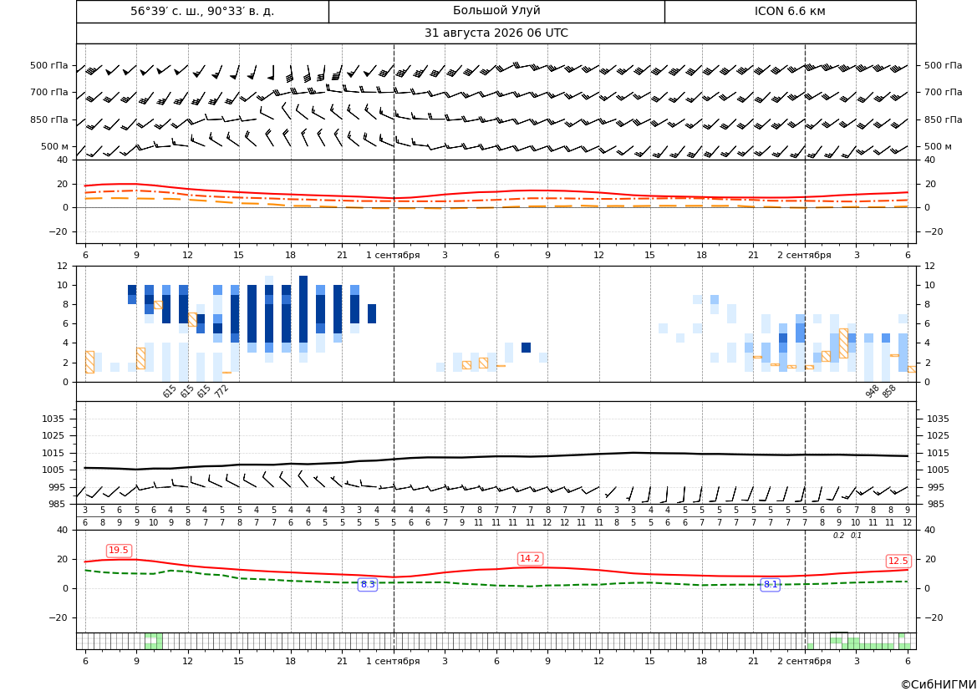
Task: Click the date title 31 августа 2026 06 UTC
Action: point(496,33)
